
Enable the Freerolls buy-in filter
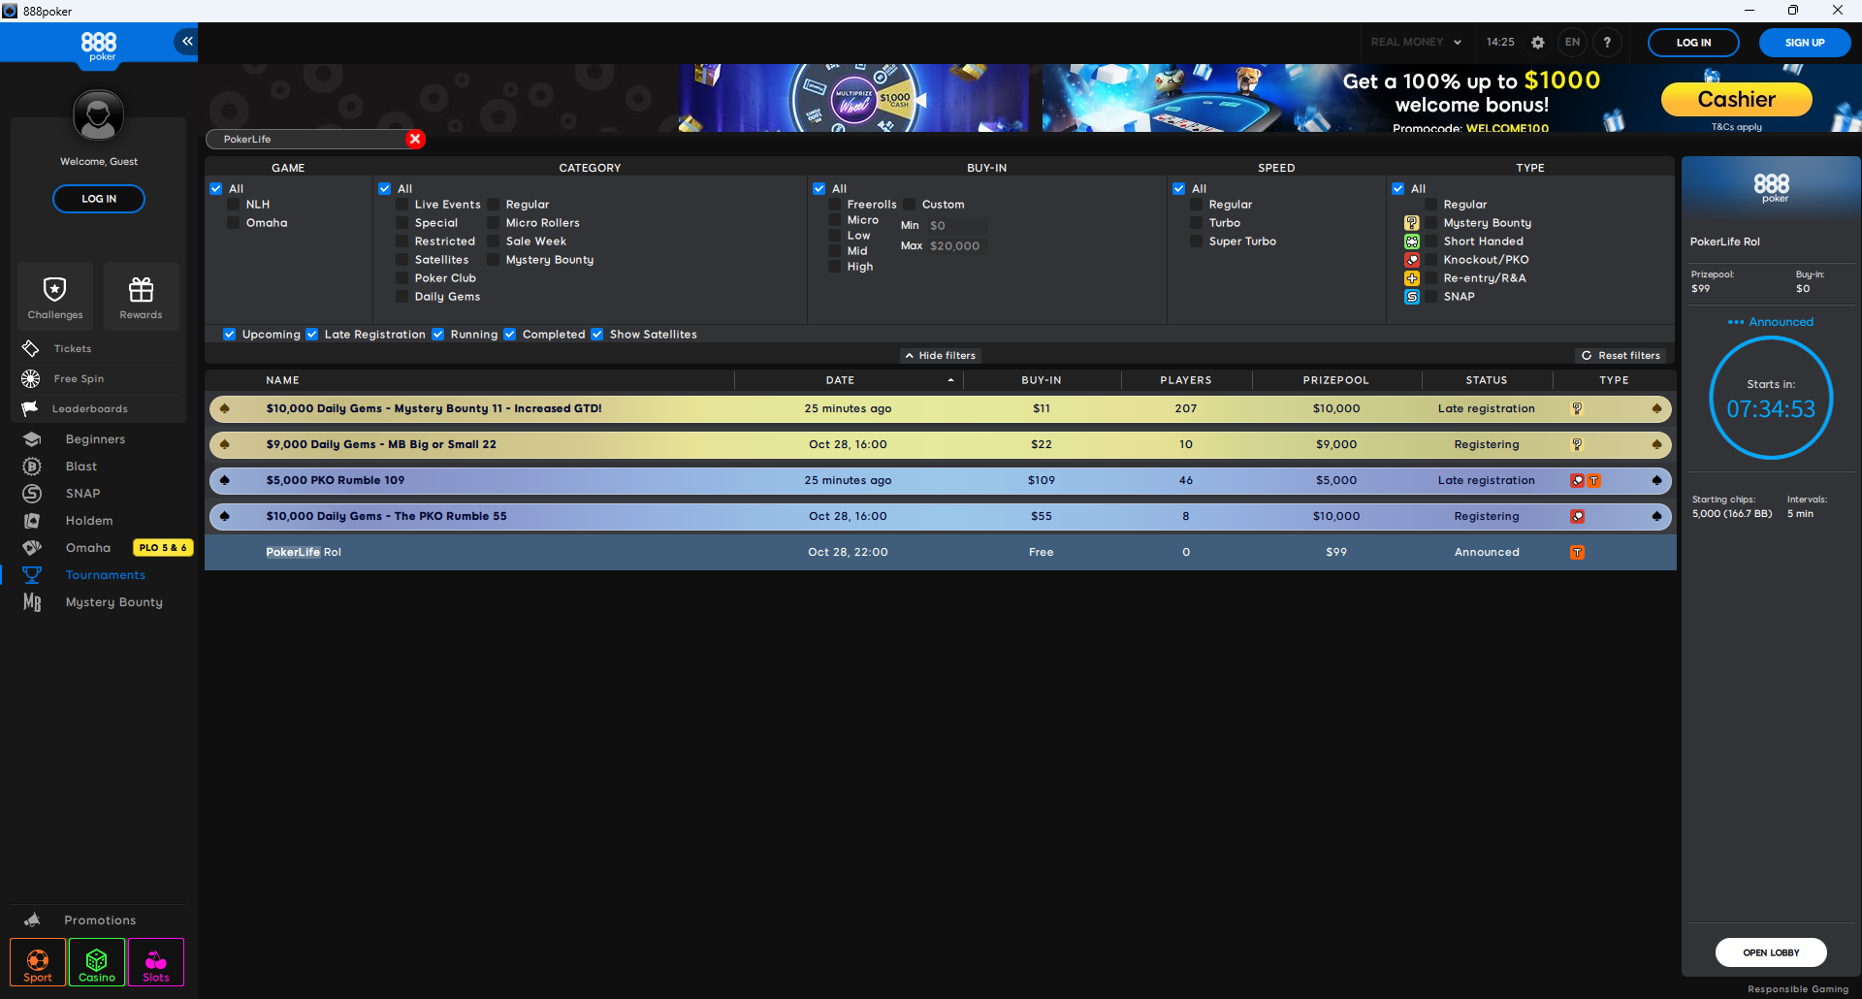coord(836,204)
